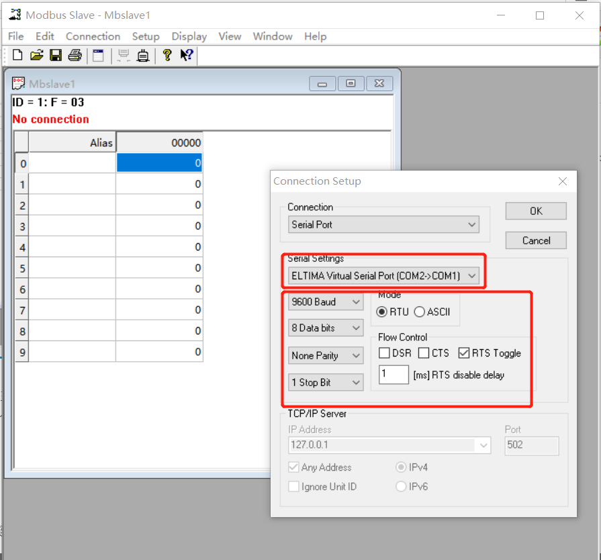Open the 9600 Baud dropdown
The width and height of the screenshot is (601, 560).
click(326, 302)
